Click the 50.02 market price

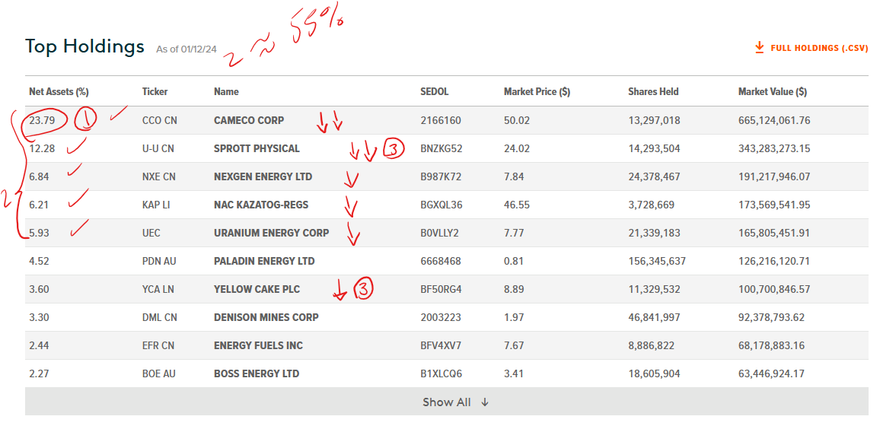pos(516,120)
